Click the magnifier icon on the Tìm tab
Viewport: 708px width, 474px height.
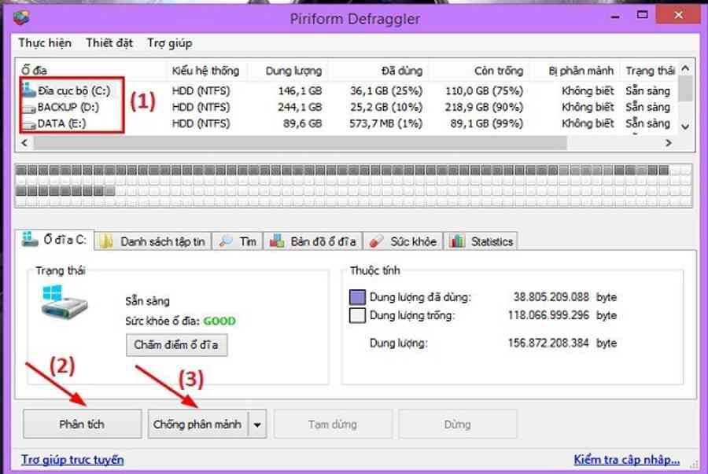click(225, 241)
